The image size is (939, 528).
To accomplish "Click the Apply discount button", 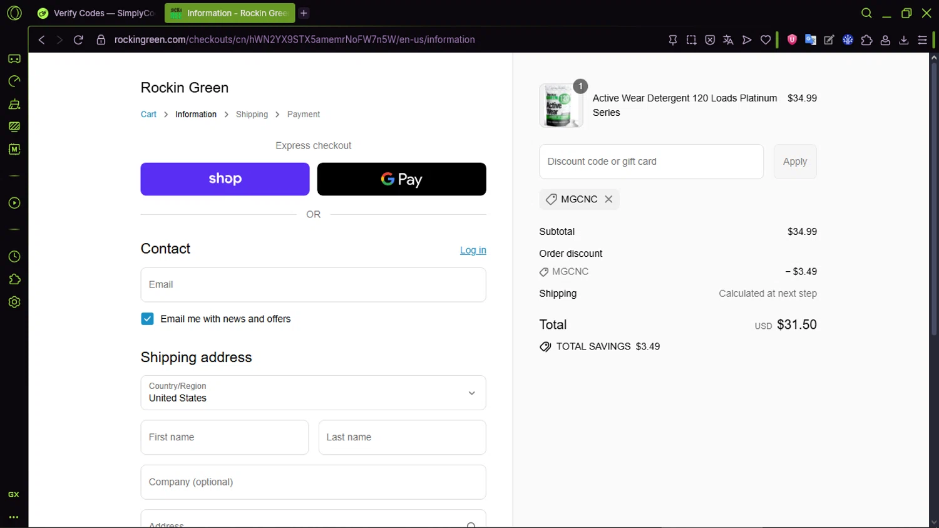I will click(x=795, y=162).
